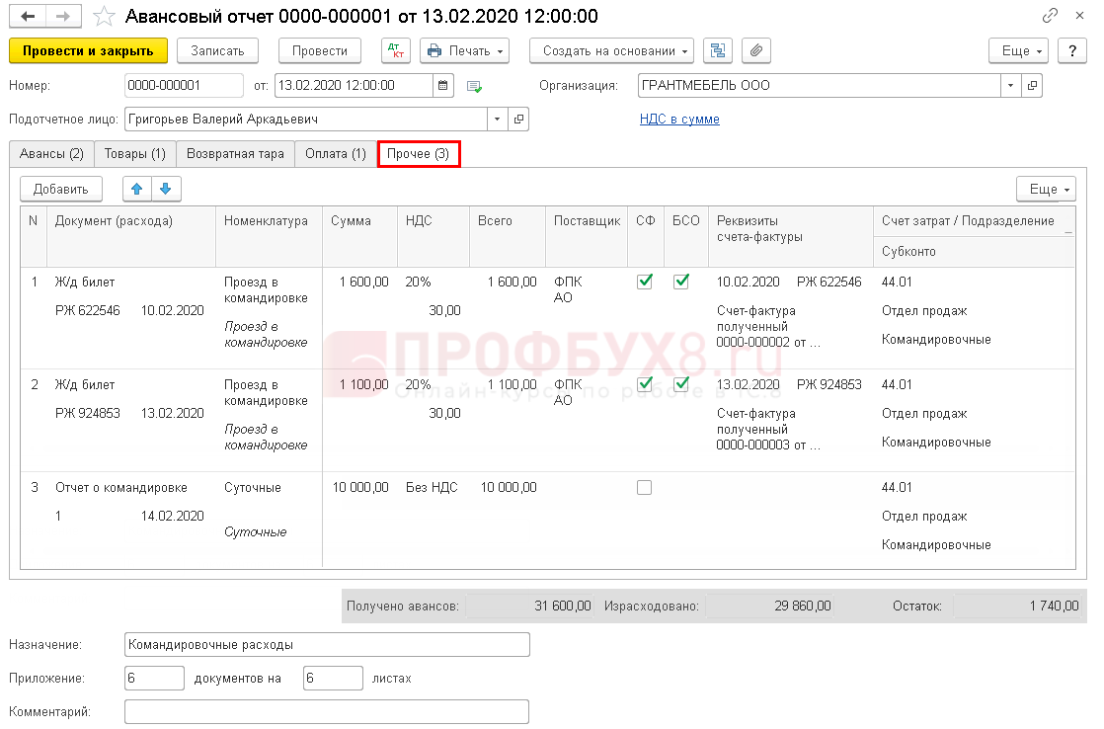Click the Назначение input field

tap(327, 645)
